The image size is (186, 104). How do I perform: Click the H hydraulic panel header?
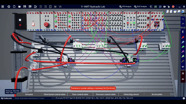tap(183, 73)
